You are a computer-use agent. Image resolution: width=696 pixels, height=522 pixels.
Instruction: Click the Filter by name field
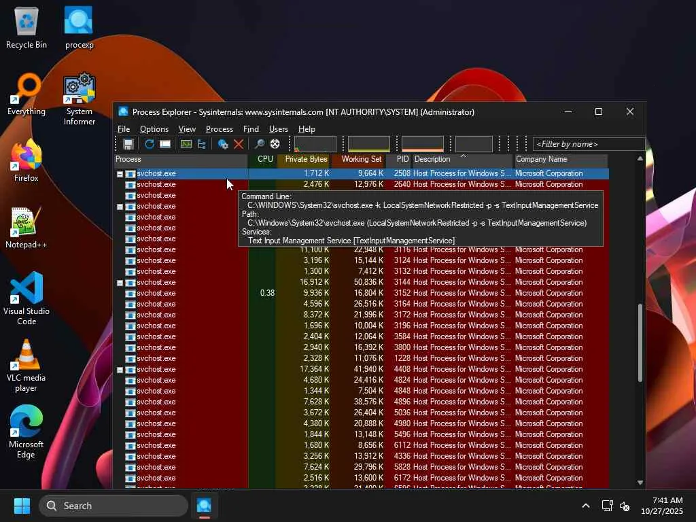click(x=589, y=144)
